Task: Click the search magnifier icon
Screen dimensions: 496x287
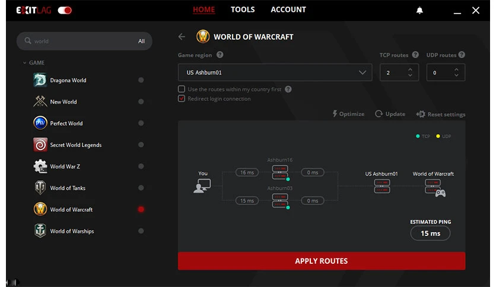Action: click(28, 41)
